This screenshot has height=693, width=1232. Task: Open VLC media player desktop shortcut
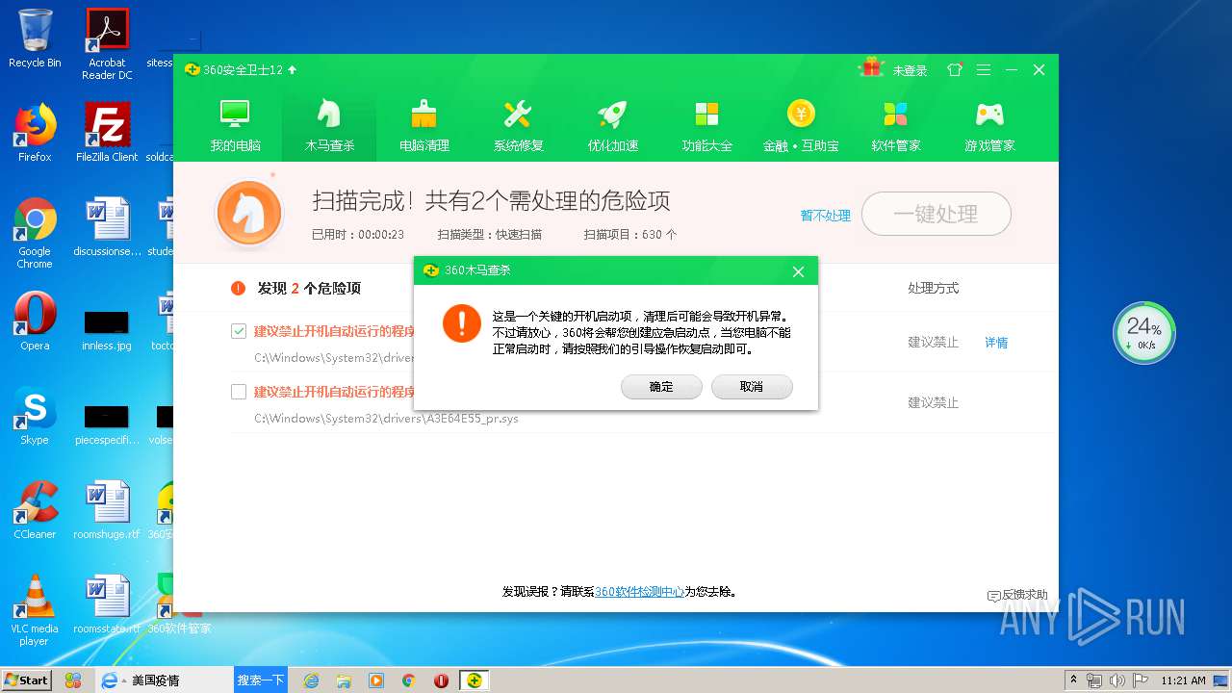(35, 610)
